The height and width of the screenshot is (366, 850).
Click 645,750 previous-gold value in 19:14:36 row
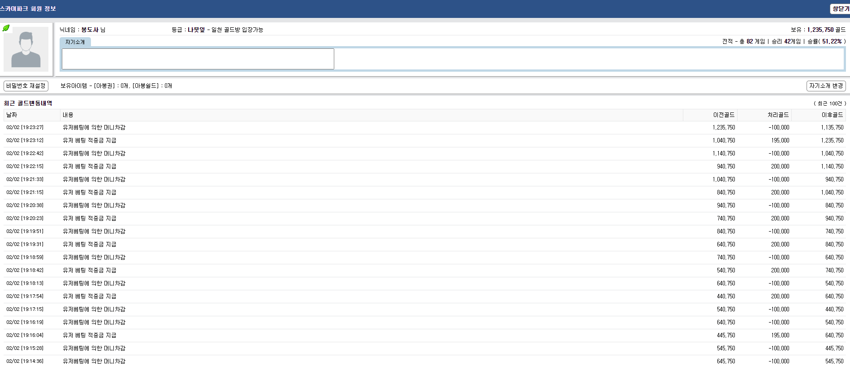point(726,361)
